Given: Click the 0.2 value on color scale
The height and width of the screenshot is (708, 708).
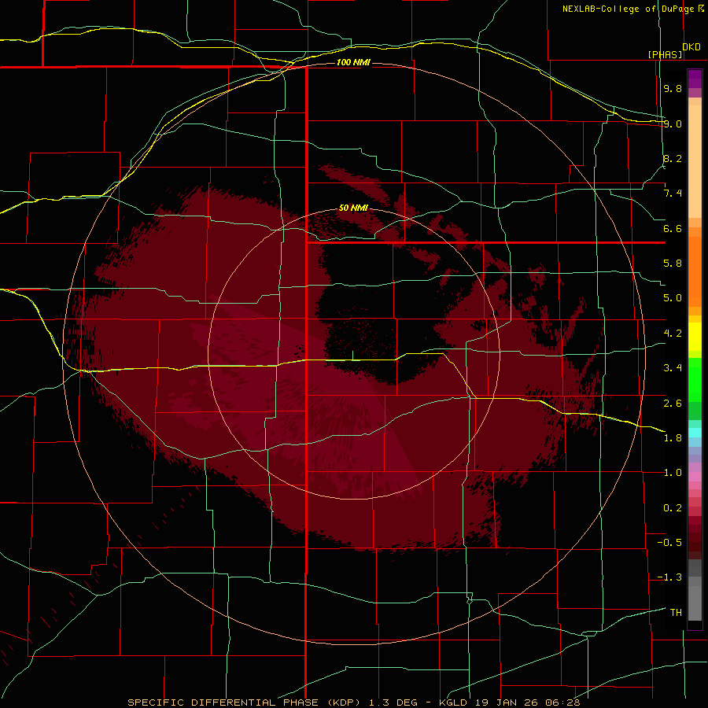Looking at the screenshot, I should [673, 508].
